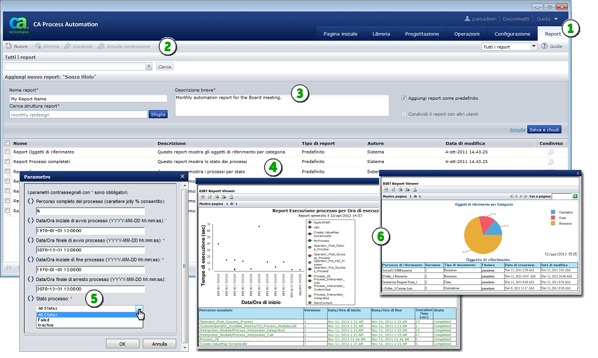Toggle 'Aggiungi report come predefinito' checkbox
The width and height of the screenshot is (598, 358).
[404, 98]
